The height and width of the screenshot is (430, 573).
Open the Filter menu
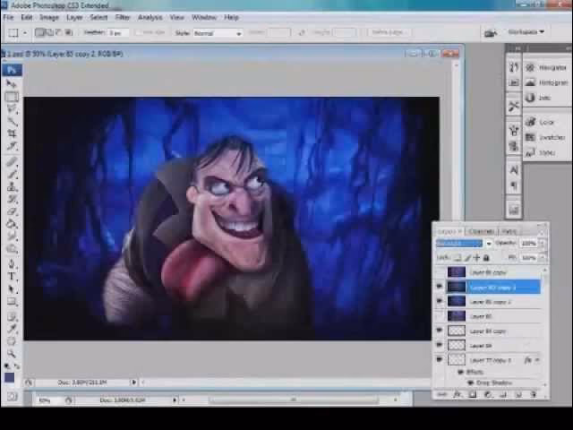pos(123,17)
